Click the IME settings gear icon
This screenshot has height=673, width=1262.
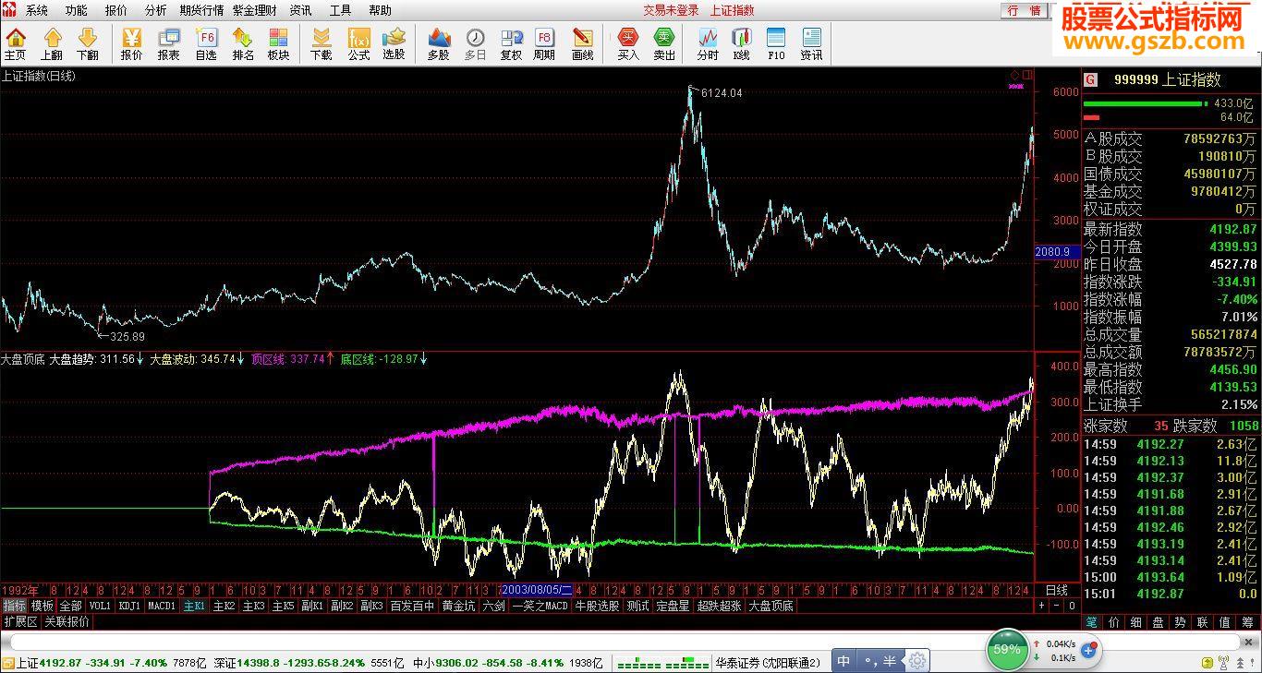[916, 661]
